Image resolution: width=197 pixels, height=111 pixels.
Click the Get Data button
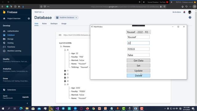coord(138,60)
